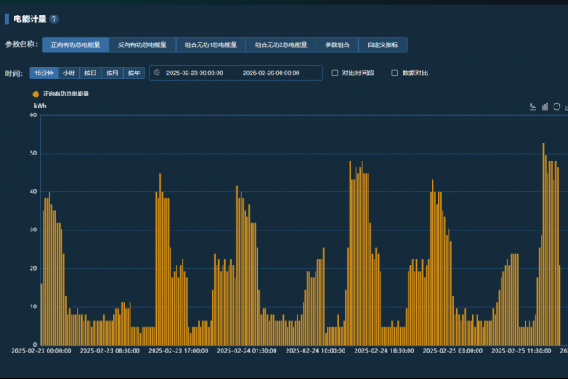Open the 自定义指标 tab

point(383,44)
